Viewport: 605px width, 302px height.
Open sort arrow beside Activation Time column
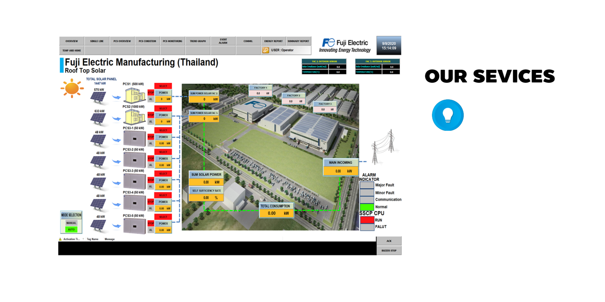coord(83,239)
